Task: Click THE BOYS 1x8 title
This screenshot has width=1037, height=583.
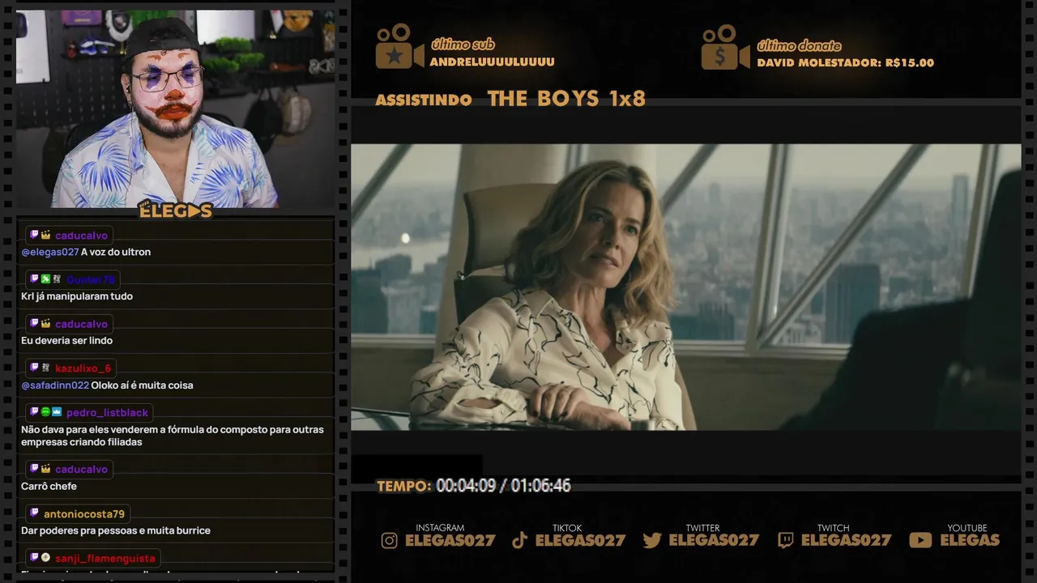Action: [566, 99]
